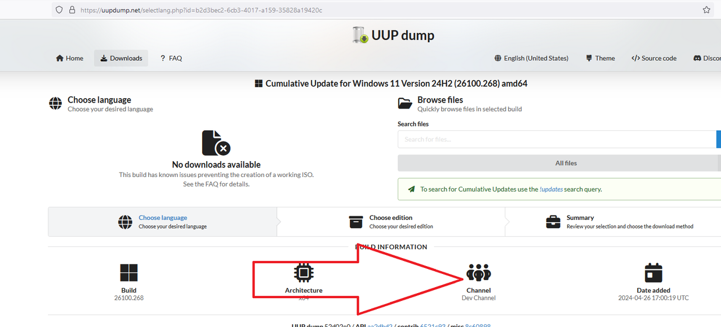Screen dimensions: 721x327
Task: Open the Theme switcher
Action: [600, 58]
